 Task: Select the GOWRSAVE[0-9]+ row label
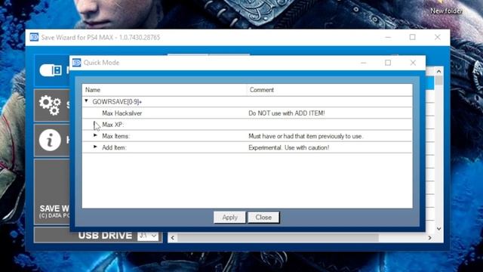(117, 102)
